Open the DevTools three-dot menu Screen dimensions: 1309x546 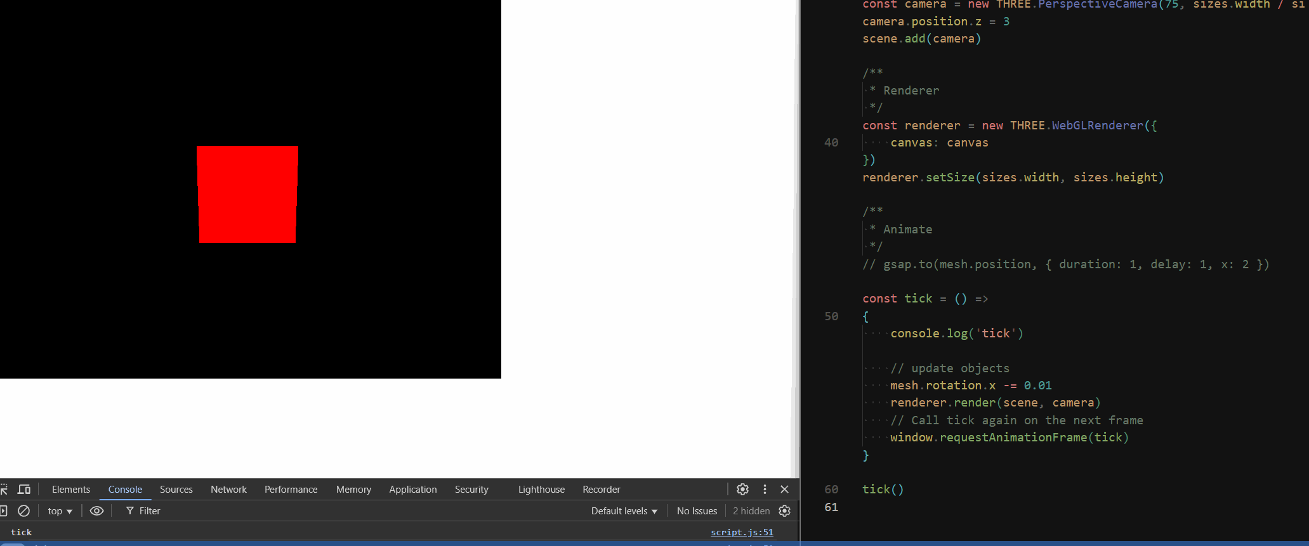pyautogui.click(x=765, y=489)
